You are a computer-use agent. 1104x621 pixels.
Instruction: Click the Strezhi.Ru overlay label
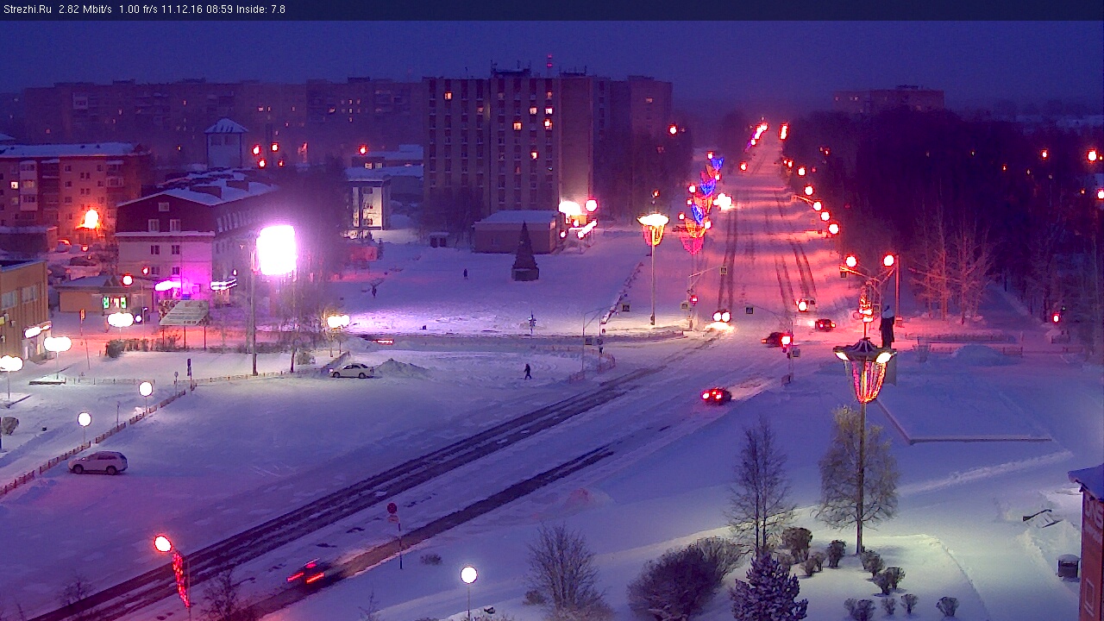tap(27, 9)
